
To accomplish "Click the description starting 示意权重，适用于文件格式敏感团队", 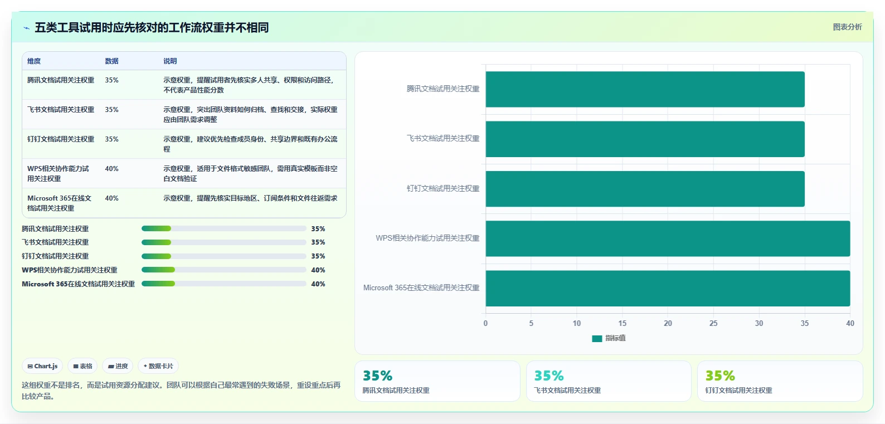I will click(x=250, y=174).
